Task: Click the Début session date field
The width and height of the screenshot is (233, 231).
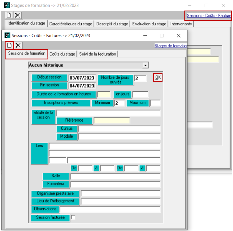Action: point(82,78)
